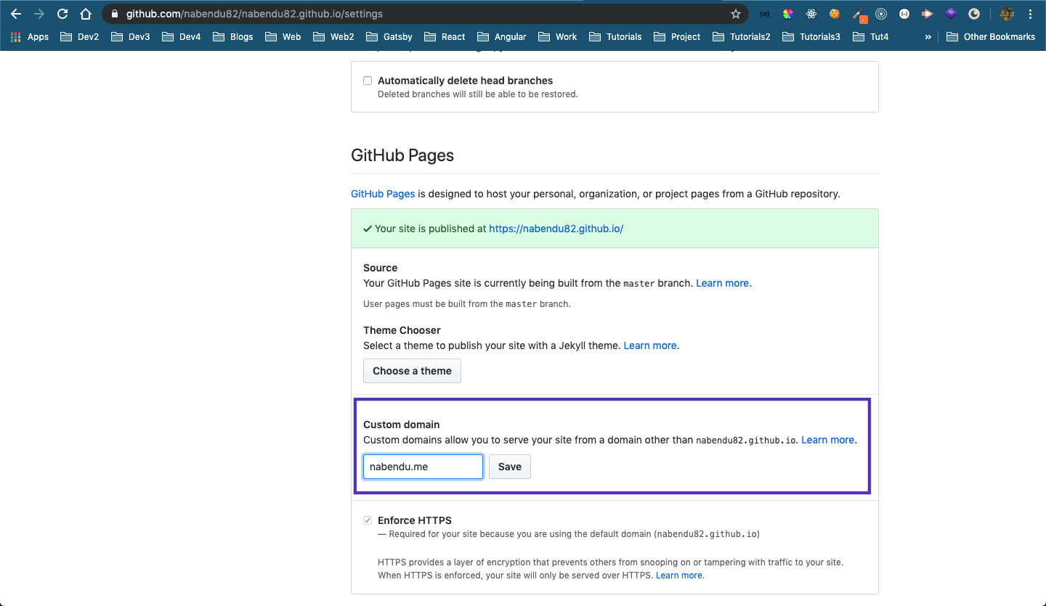Toggle the Enforce HTTPS checkbox
Screen dimensions: 1046x606
click(368, 520)
